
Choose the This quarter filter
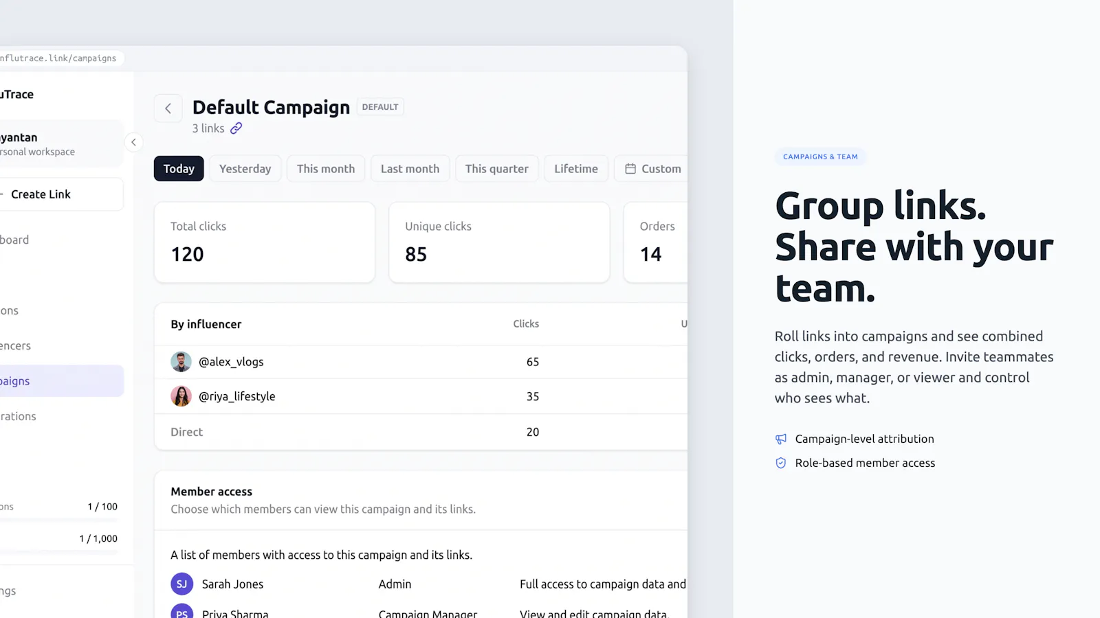(x=496, y=169)
